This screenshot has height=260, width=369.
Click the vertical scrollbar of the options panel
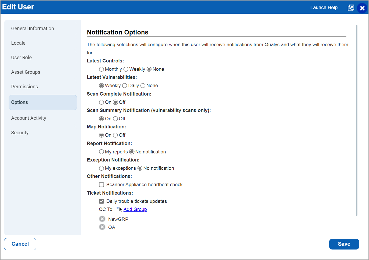(x=357, y=120)
